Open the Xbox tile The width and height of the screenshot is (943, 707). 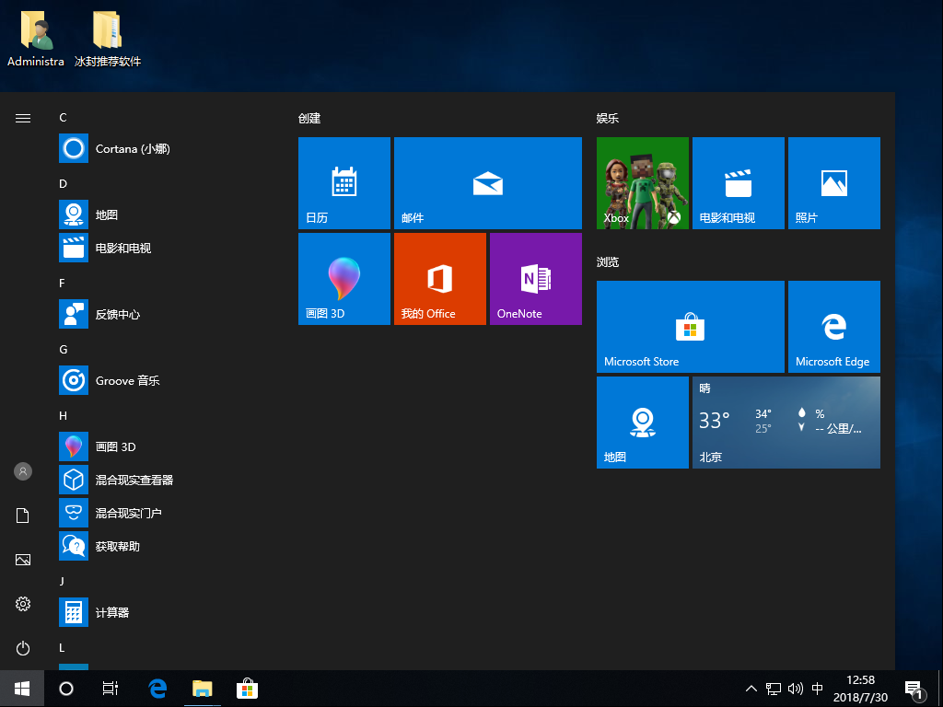[642, 183]
